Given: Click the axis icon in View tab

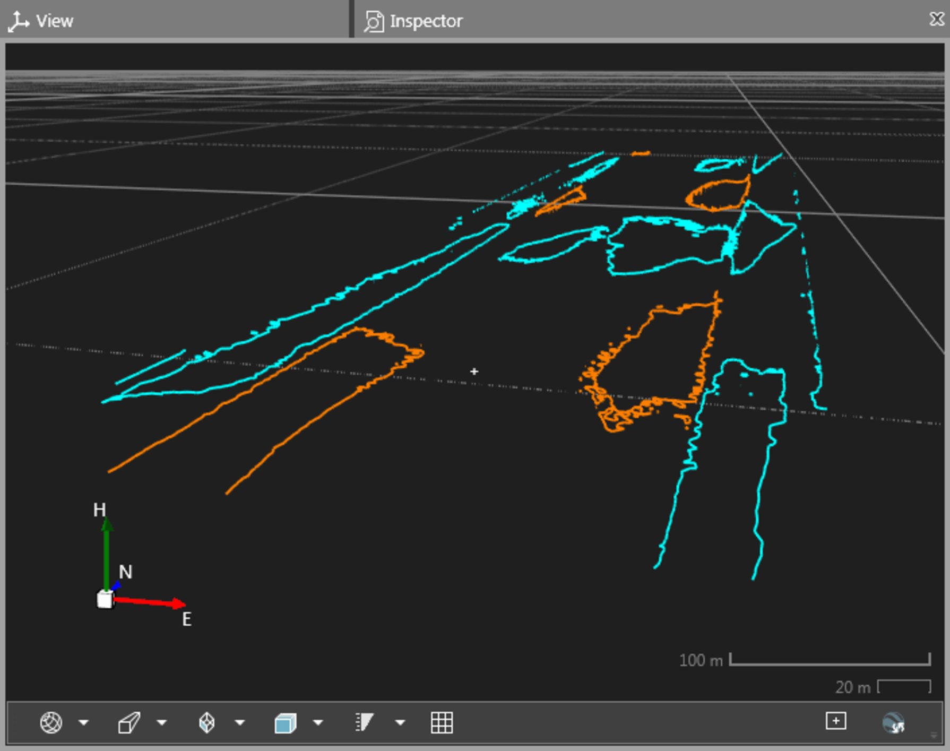Looking at the screenshot, I should 18,21.
